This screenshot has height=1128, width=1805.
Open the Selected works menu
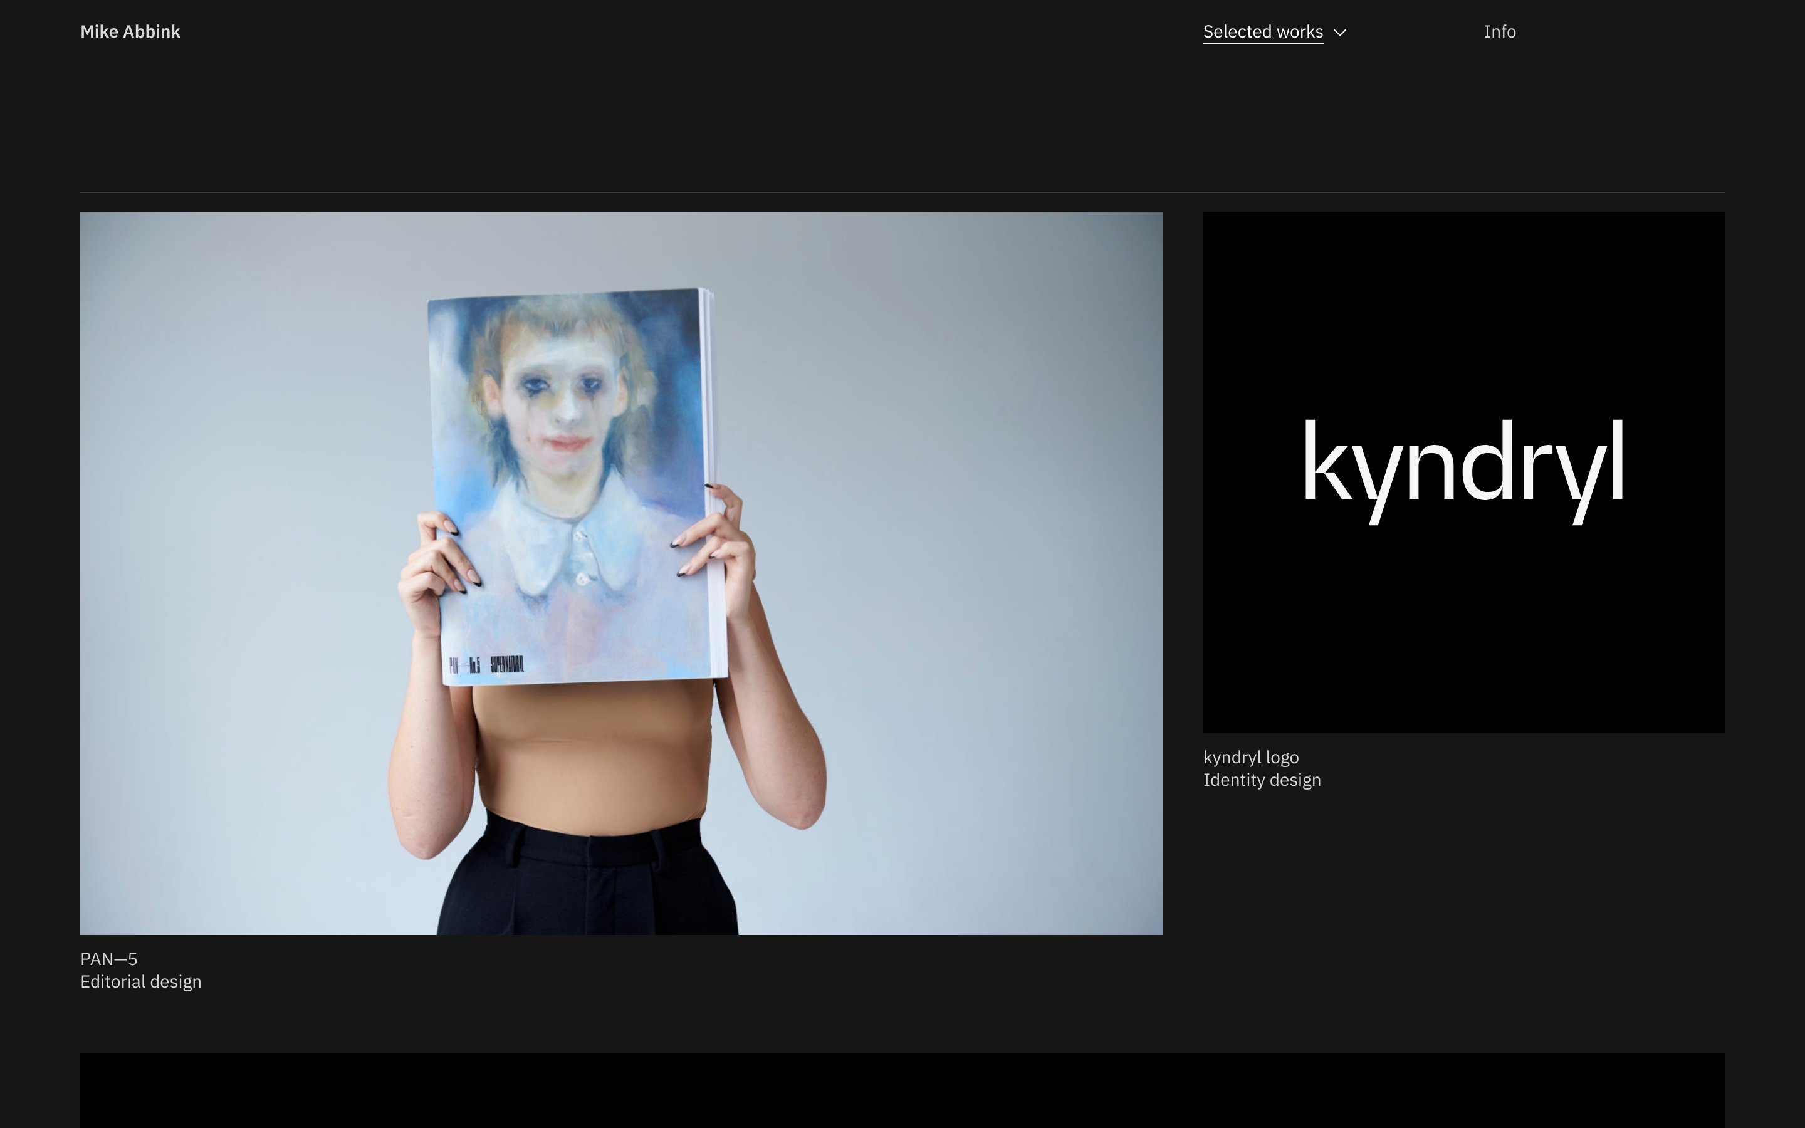point(1262,31)
